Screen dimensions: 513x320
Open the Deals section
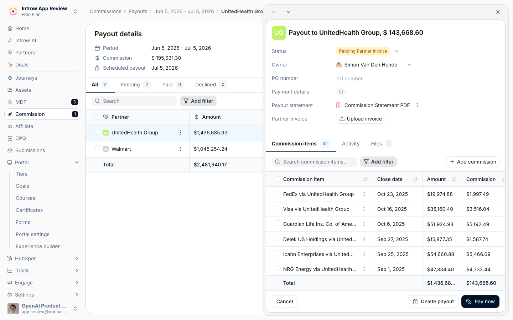click(x=22, y=65)
